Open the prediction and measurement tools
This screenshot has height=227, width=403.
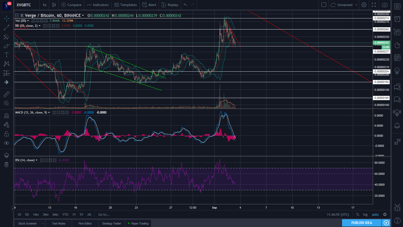7,73
